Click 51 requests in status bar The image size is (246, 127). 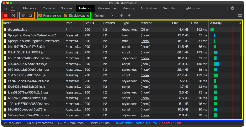pyautogui.click(x=13, y=123)
